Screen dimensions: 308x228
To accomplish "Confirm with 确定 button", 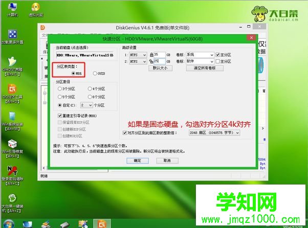I will (x=138, y=161).
